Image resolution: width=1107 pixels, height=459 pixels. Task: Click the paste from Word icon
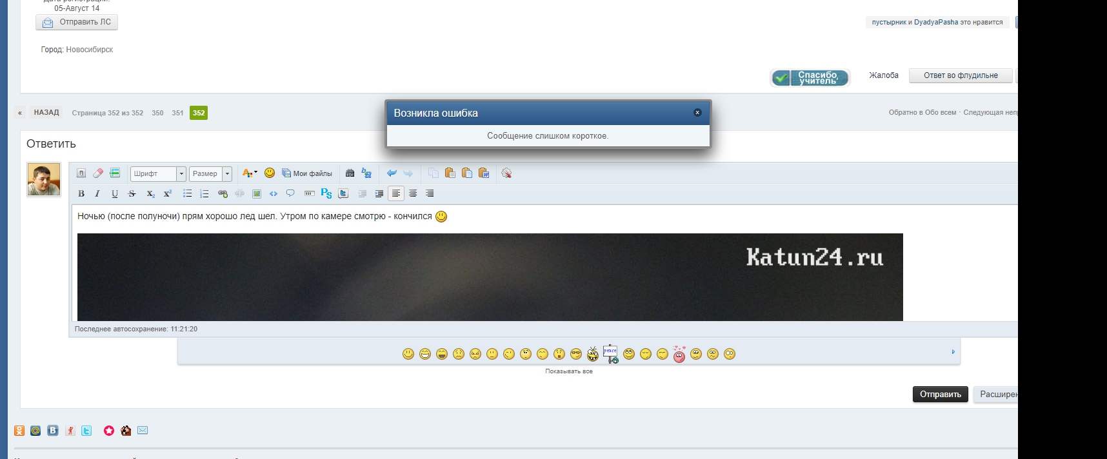pyautogui.click(x=484, y=173)
